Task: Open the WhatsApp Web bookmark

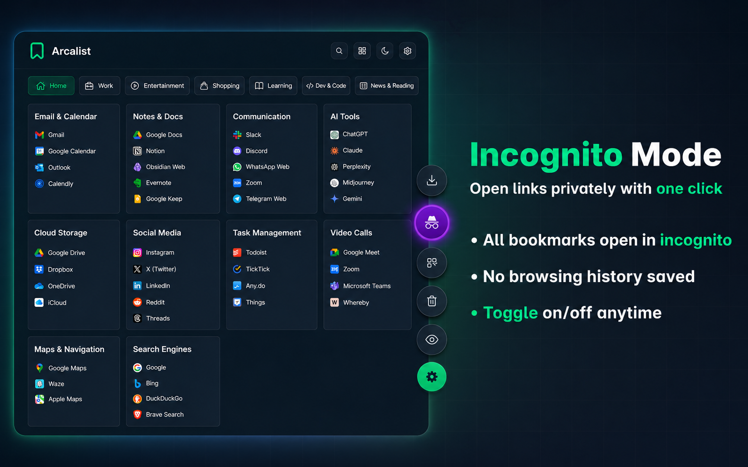Action: coord(261,167)
